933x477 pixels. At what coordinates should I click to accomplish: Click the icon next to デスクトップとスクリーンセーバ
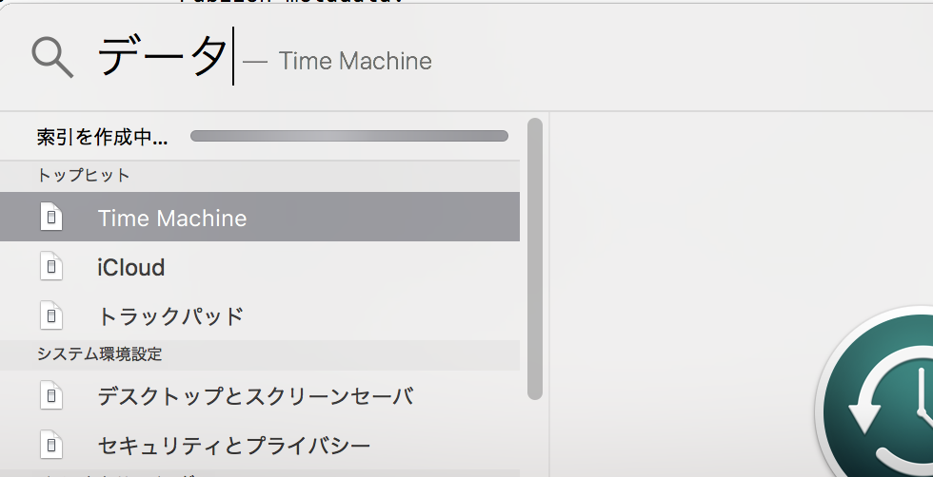51,395
